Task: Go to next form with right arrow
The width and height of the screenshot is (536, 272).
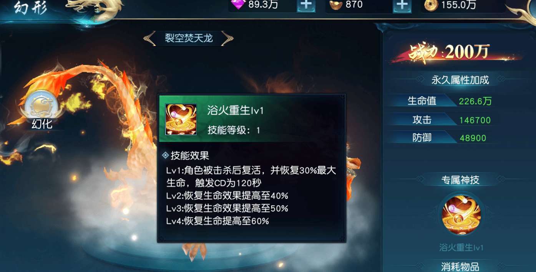Action: [x=227, y=38]
